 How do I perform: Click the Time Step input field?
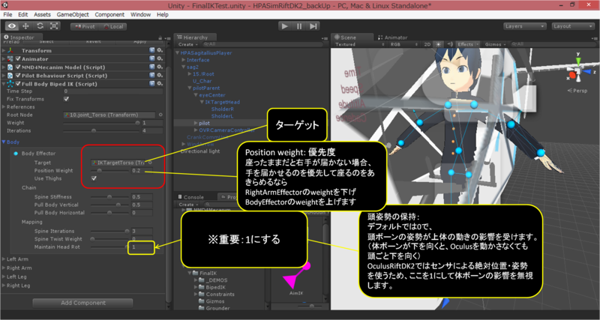113,91
